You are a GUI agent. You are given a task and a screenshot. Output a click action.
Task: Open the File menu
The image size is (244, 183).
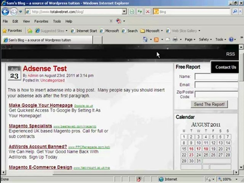tap(5, 21)
